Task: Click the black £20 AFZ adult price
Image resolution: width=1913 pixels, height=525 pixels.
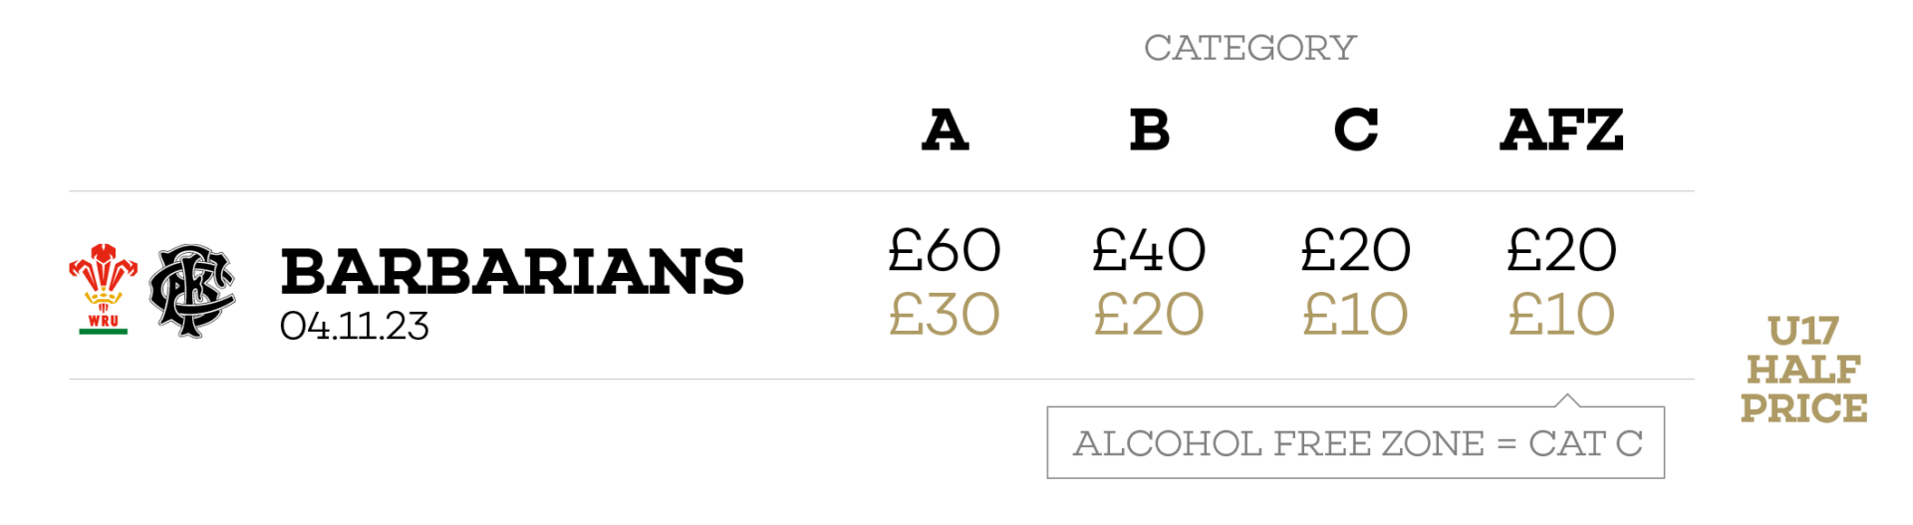Action: click(1561, 250)
